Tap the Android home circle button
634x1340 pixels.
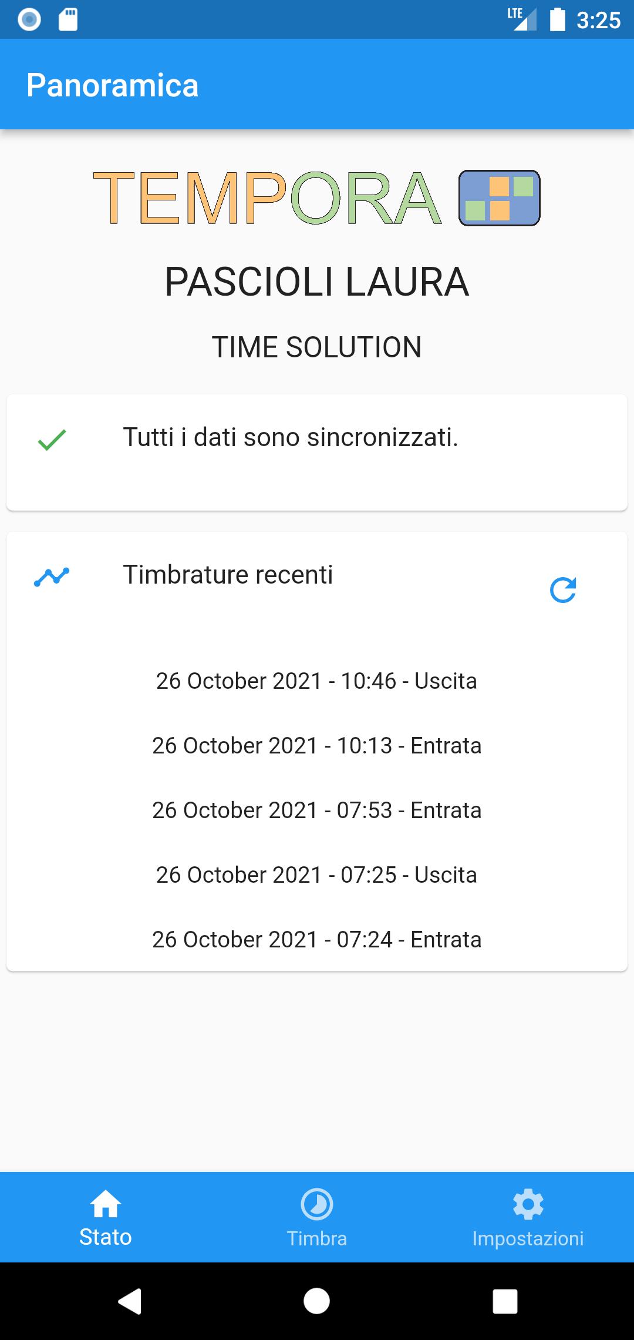coord(317,1301)
